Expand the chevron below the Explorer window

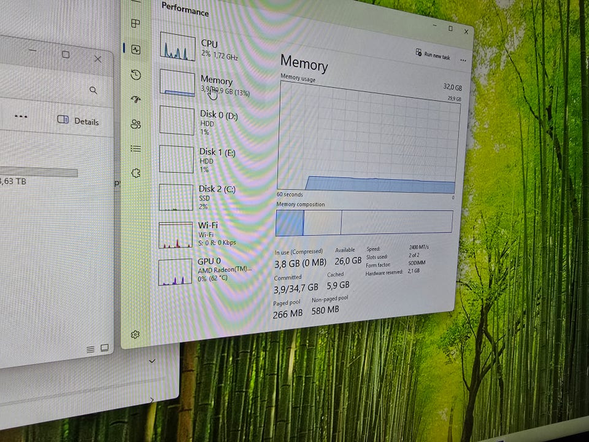pos(152,361)
